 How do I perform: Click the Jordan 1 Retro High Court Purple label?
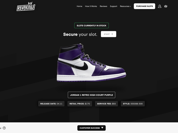click(x=92, y=95)
